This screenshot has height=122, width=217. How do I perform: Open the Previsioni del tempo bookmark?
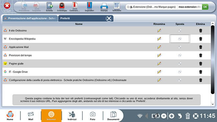20,55
